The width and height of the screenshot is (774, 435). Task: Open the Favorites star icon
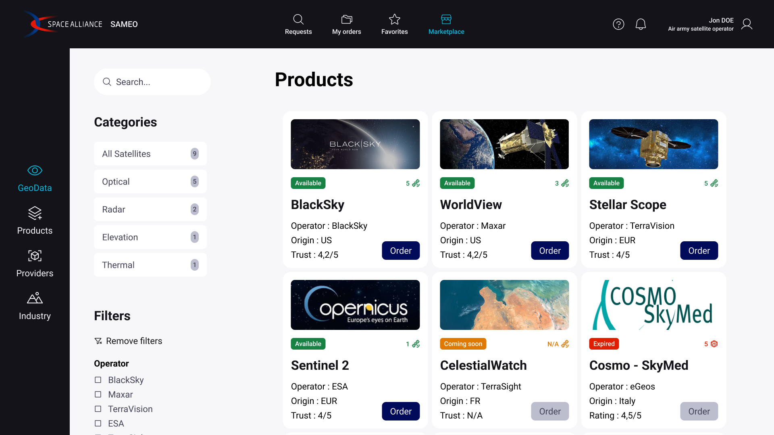tap(395, 19)
